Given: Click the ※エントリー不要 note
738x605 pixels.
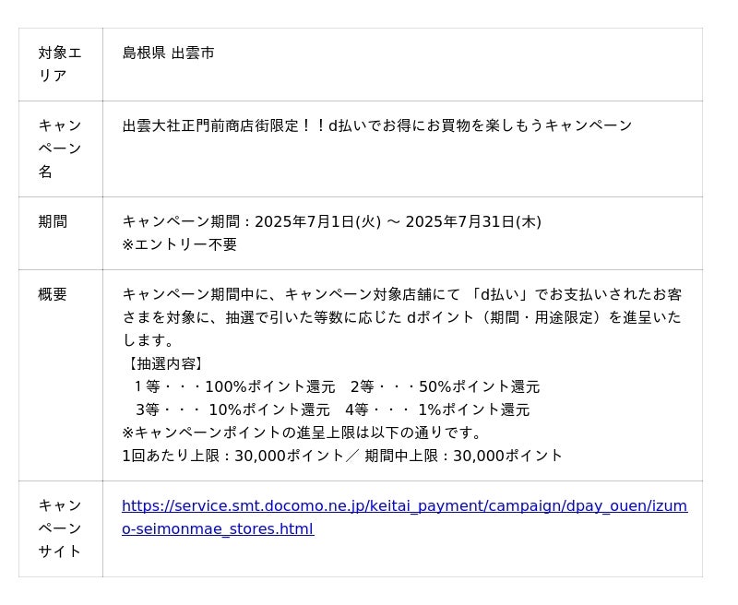Looking at the screenshot, I should [x=180, y=244].
